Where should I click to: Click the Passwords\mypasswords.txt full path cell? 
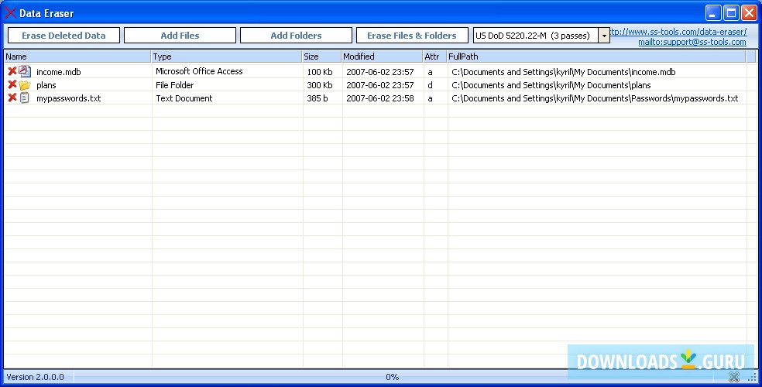point(595,98)
